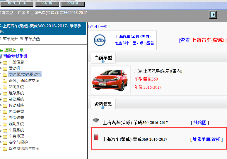Click the 暖风、通风与空调 folder icon

5,81
